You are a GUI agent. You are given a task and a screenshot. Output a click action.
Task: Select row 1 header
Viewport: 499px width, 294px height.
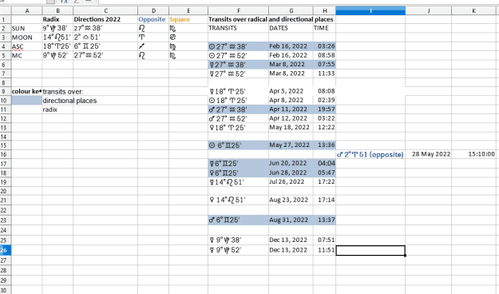pos(6,19)
